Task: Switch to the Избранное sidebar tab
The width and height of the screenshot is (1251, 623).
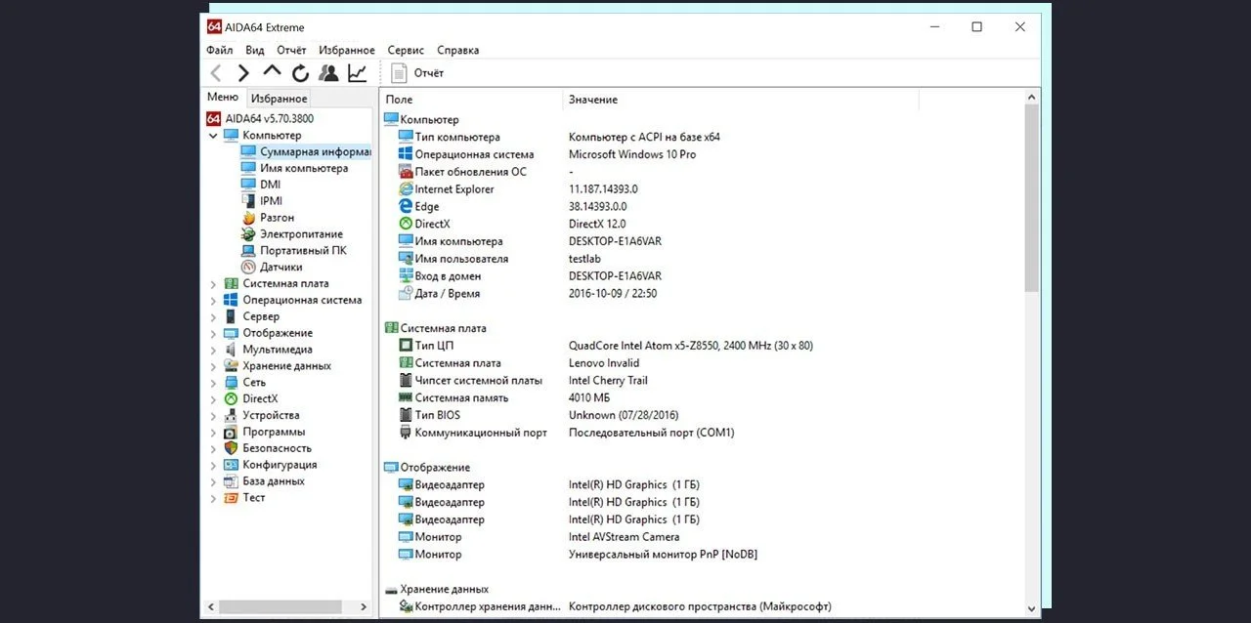Action: (279, 99)
